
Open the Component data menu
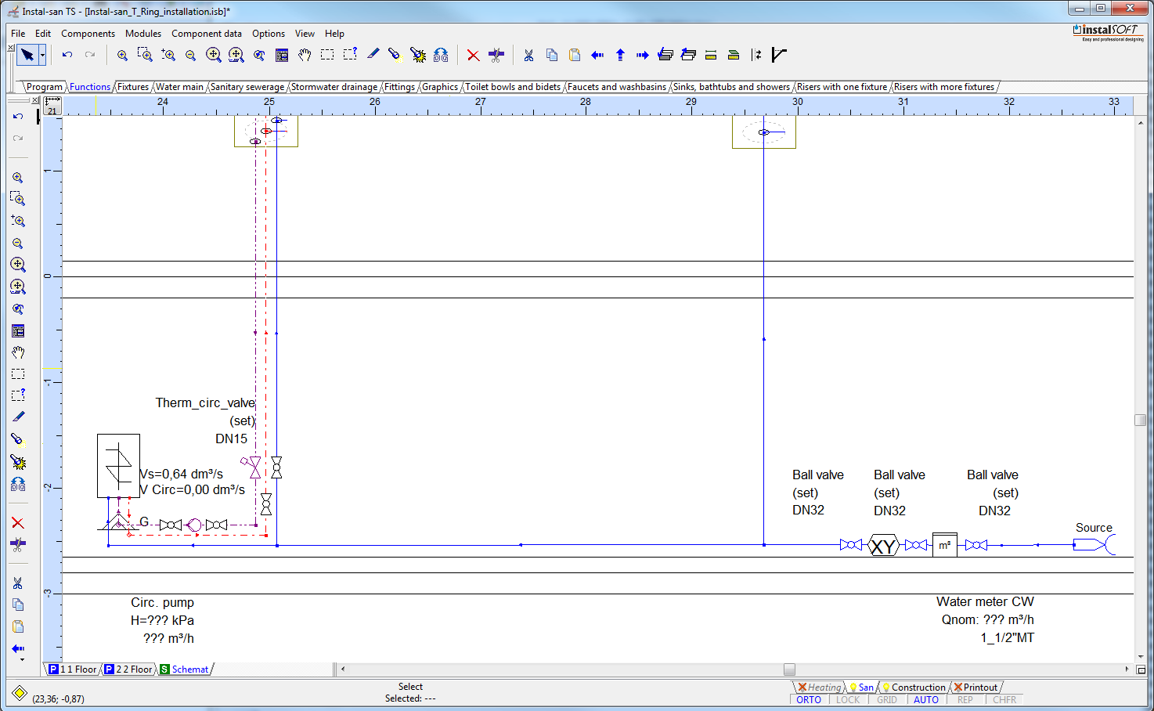point(207,34)
